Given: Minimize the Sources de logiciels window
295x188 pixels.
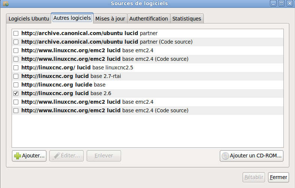Looking at the screenshot, I should [273, 3].
